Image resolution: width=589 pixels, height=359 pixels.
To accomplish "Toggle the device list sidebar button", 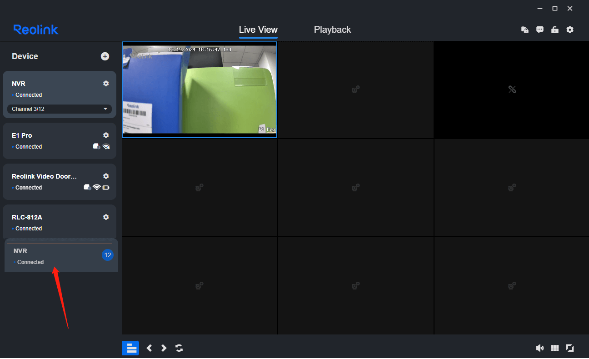I will 130,348.
